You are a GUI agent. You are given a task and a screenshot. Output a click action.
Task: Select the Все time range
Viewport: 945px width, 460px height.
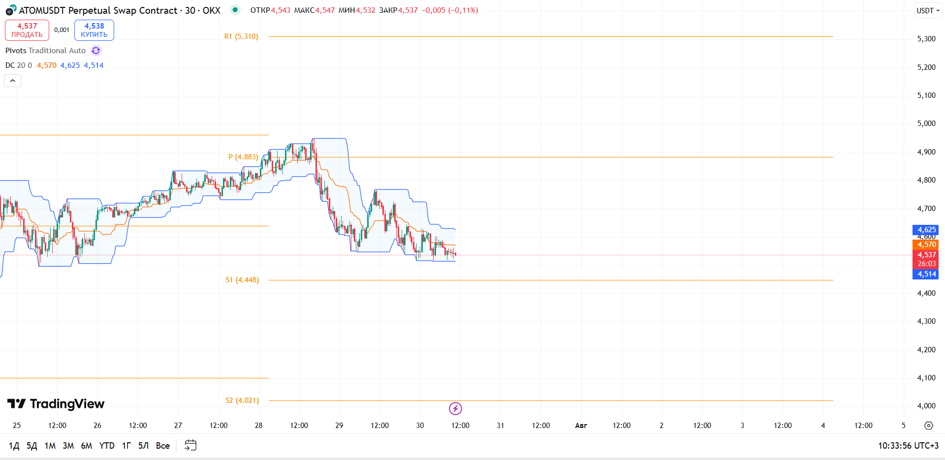click(x=163, y=446)
